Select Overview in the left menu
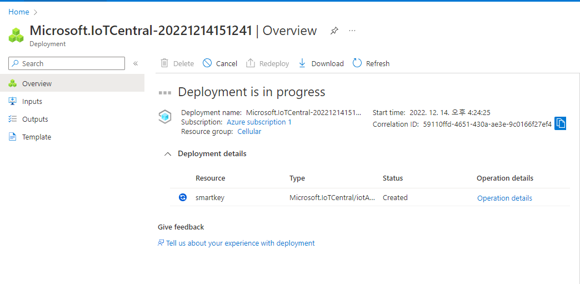Image resolution: width=580 pixels, height=284 pixels. 72,83
